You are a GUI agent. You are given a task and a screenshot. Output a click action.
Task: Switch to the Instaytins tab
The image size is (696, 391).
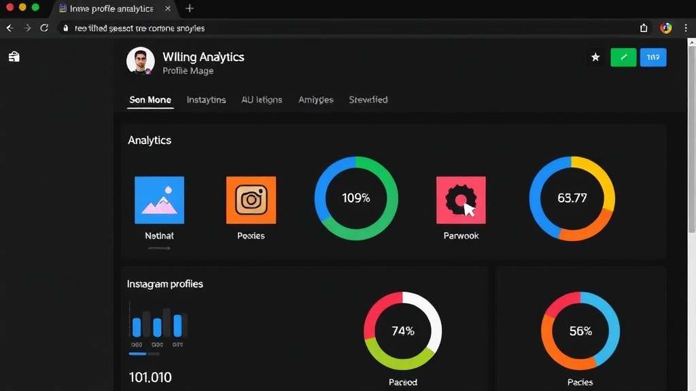[x=206, y=100]
